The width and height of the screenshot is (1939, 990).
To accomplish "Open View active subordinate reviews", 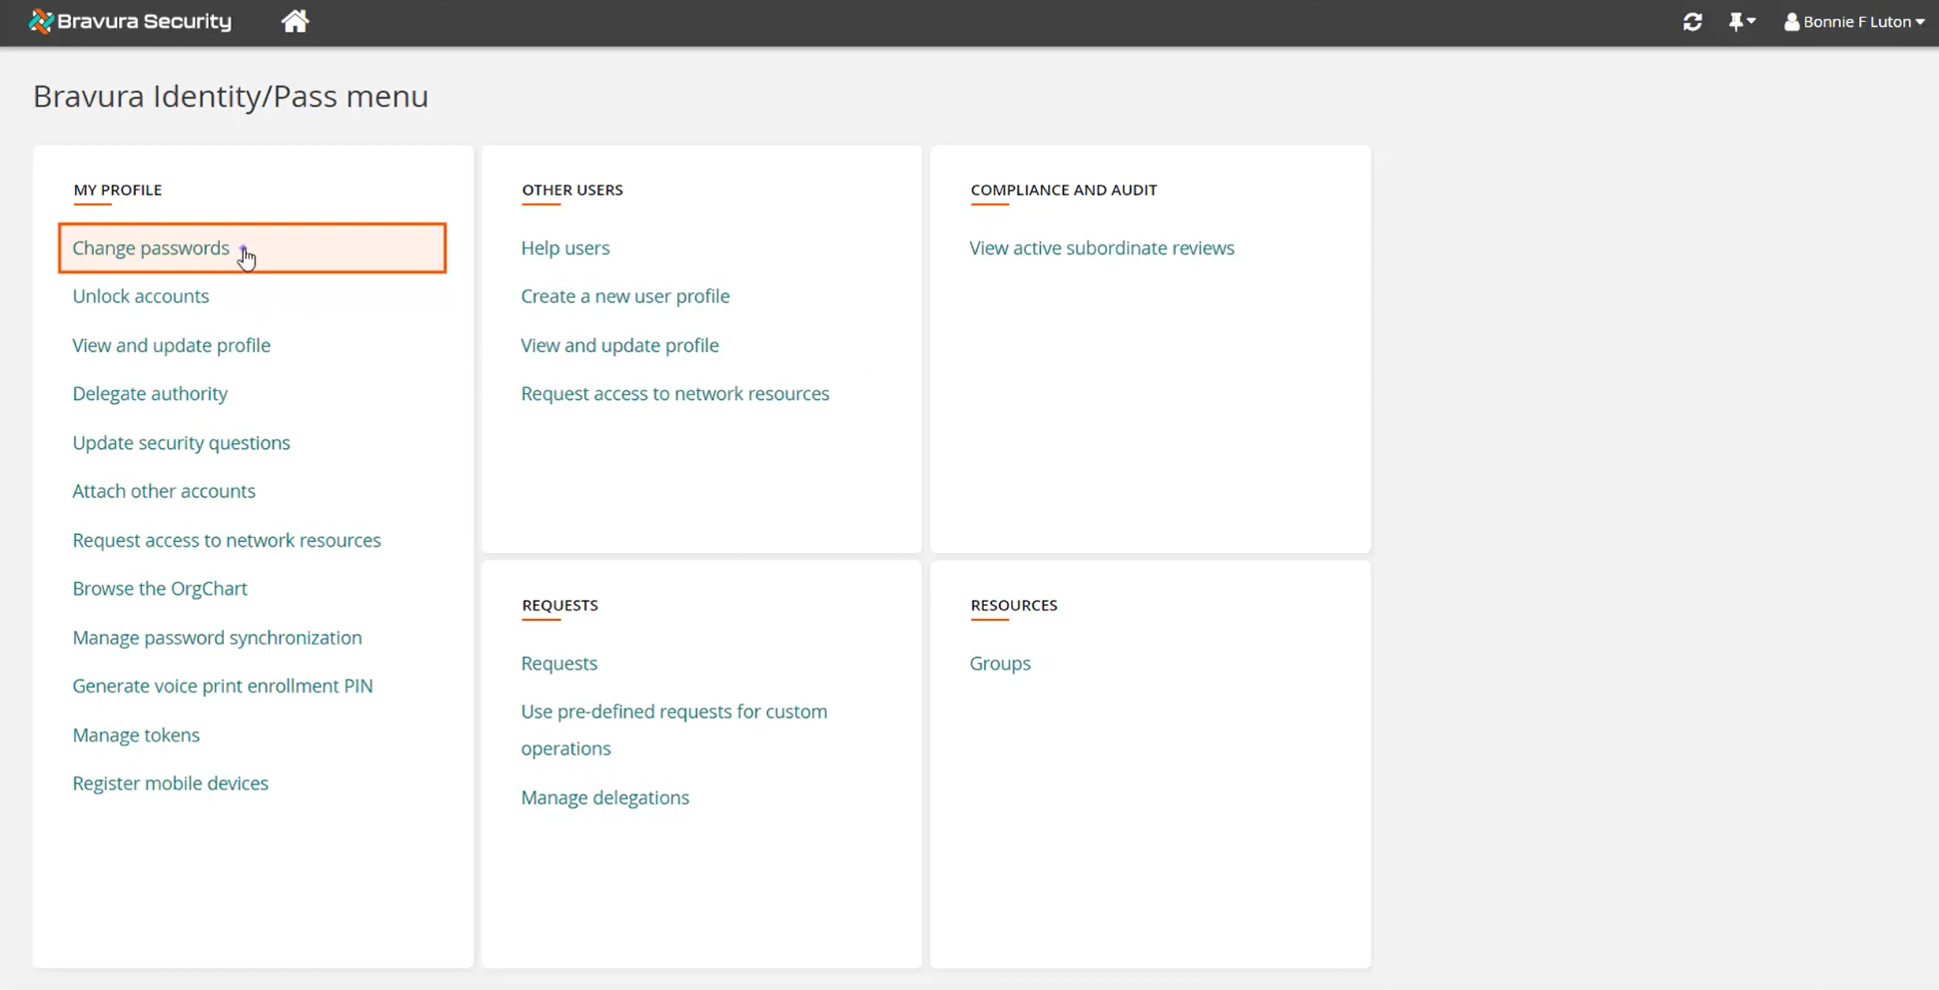I will [1102, 248].
